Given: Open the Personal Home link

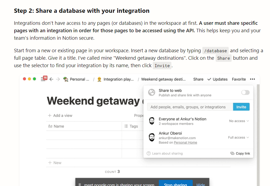Looking at the screenshot, I should click(186, 142).
